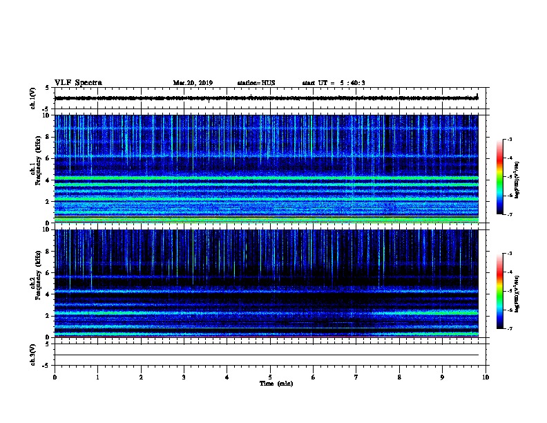Click the "-7" tick on upper color bar
The image size is (547, 423).
[x=509, y=214]
